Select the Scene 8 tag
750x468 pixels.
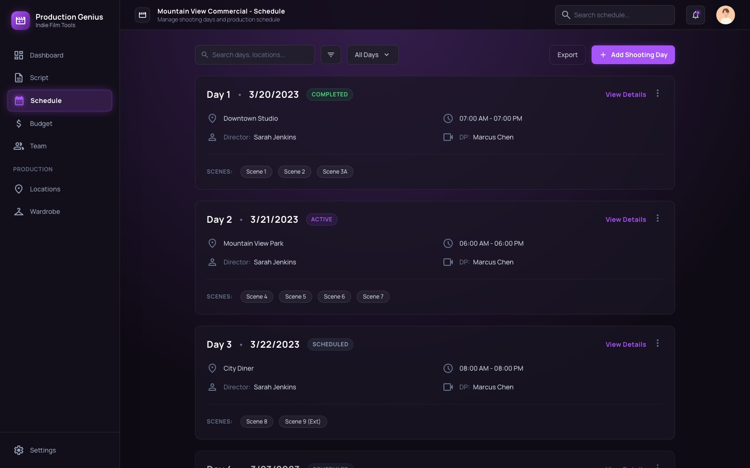tap(257, 422)
